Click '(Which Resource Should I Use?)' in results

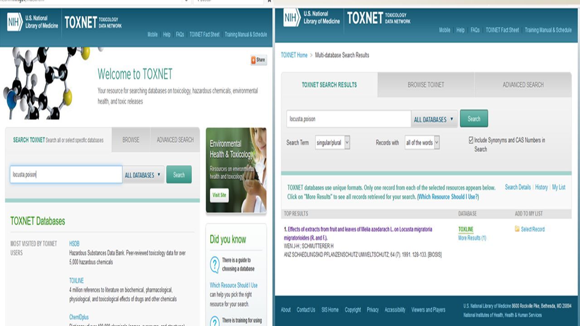tap(448, 197)
